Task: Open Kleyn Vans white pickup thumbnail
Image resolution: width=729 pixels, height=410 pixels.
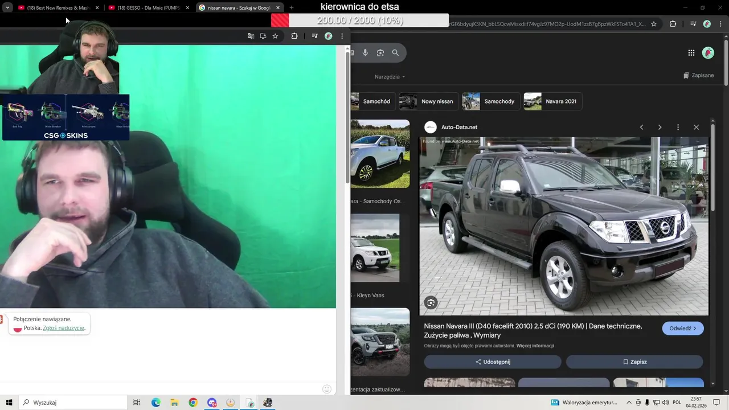Action: coord(375,248)
